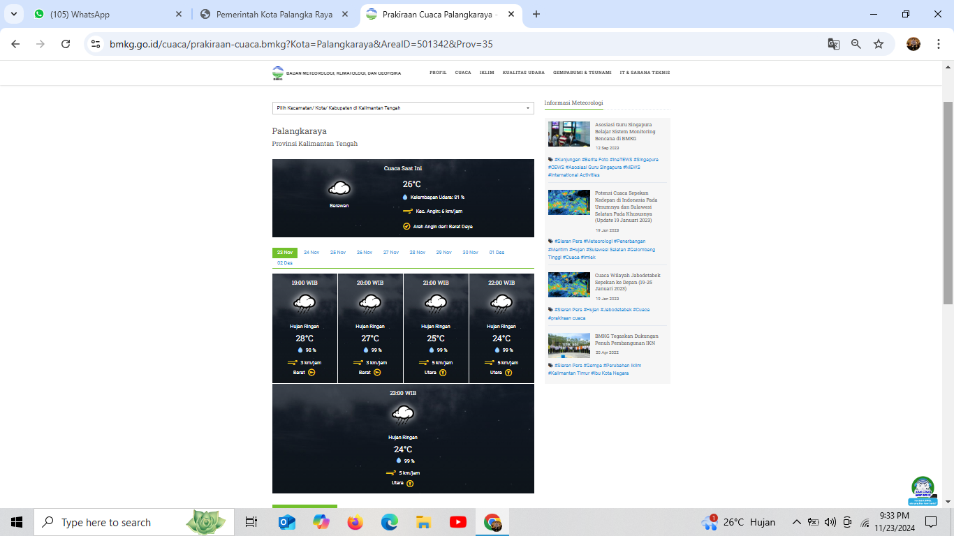
Task: Open the Cuaca Wilayah Jabodetabek article
Action: (x=627, y=282)
